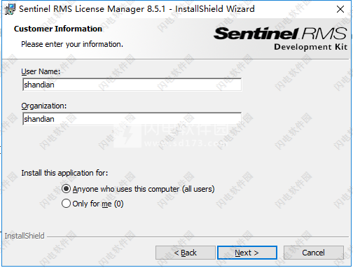Focus the Organization input field
Viewport: 353px width, 268px height.
(132, 119)
